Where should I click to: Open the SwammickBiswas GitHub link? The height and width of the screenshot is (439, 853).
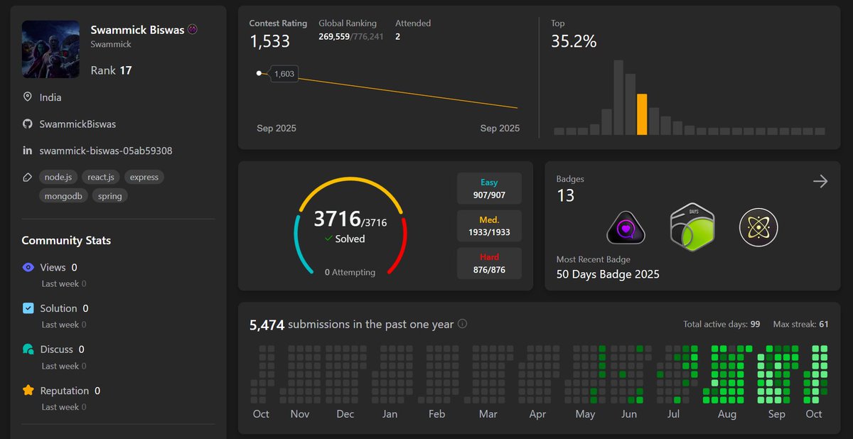[77, 124]
